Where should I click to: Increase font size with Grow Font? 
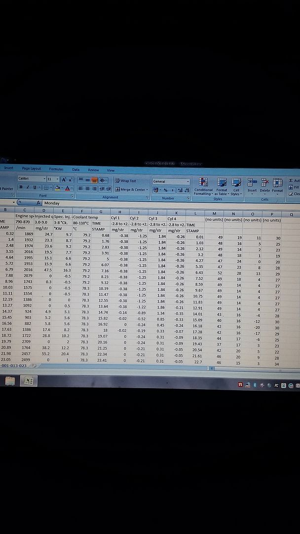[x=64, y=179]
